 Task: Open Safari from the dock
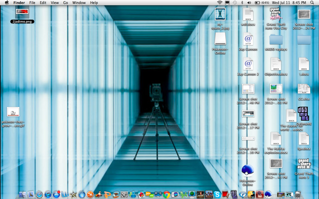coord(40,195)
